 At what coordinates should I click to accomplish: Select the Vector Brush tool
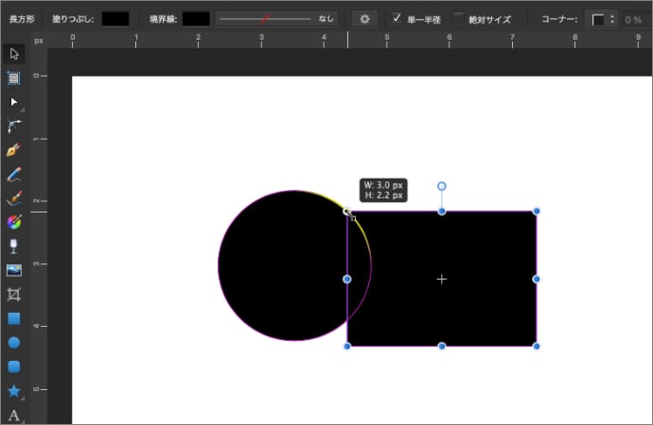coord(14,198)
